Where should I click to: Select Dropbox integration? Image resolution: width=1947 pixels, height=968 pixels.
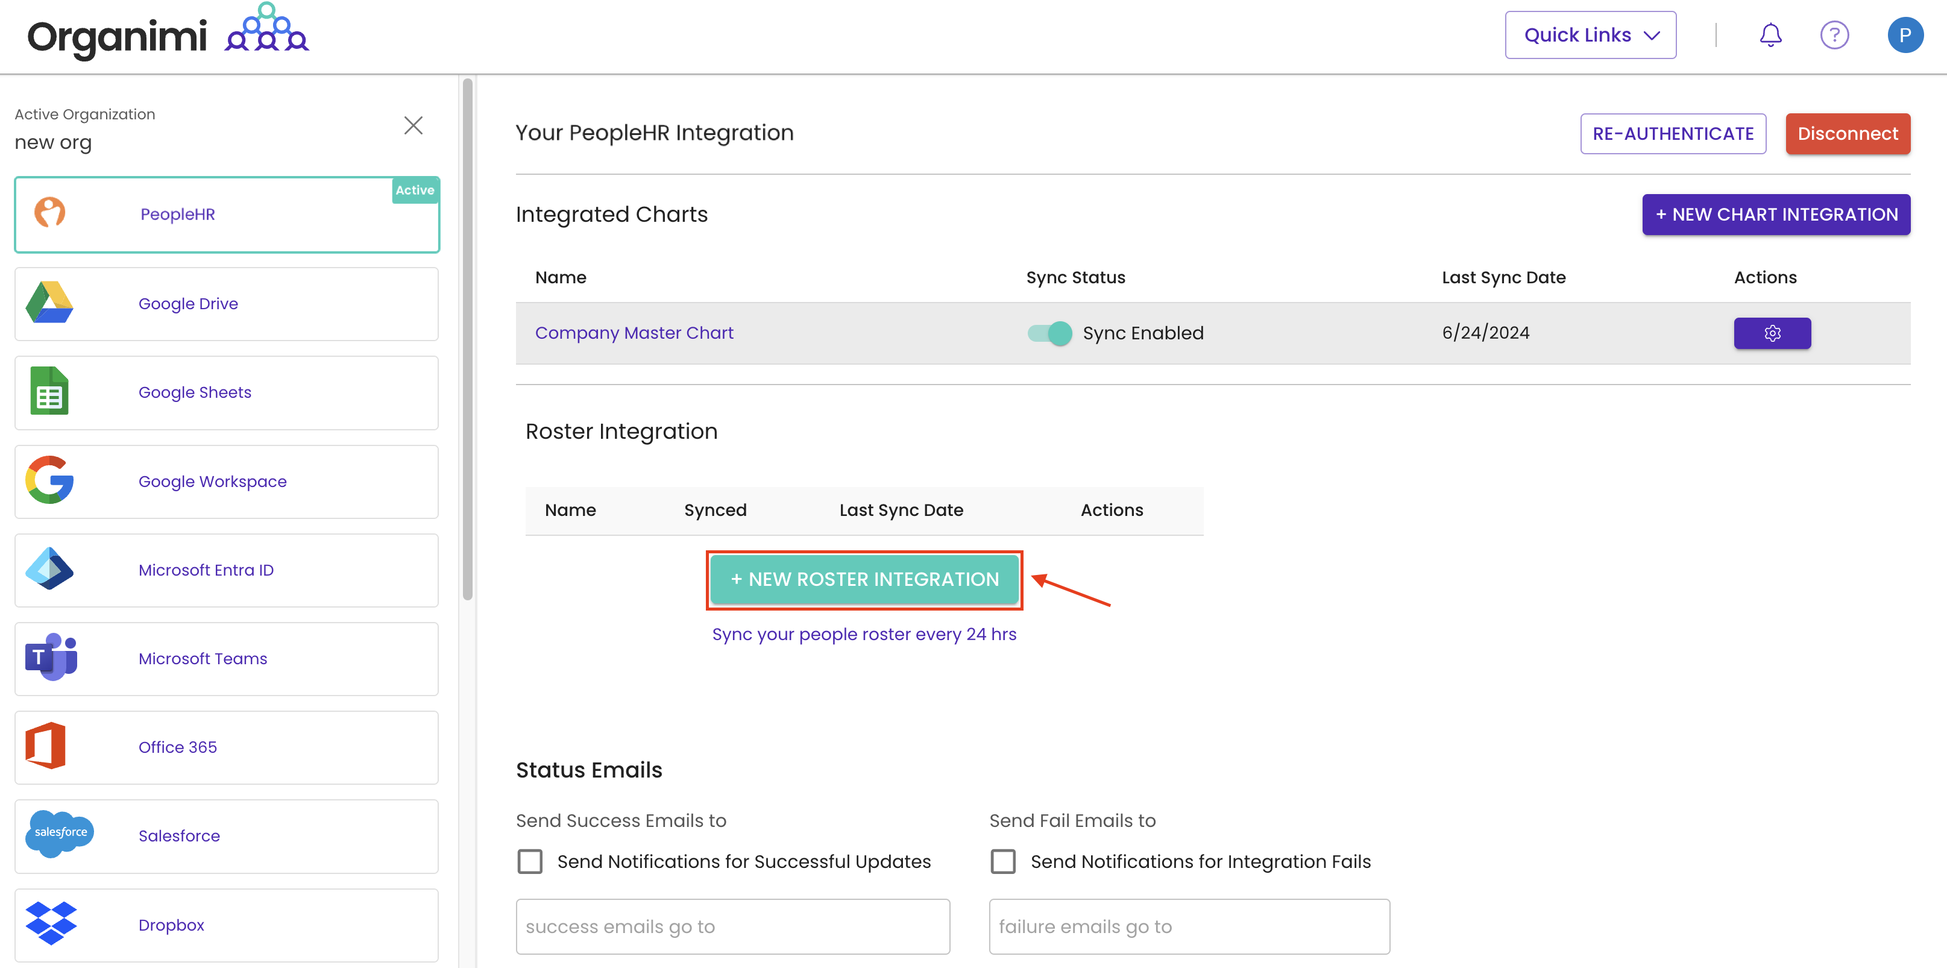[x=227, y=925]
